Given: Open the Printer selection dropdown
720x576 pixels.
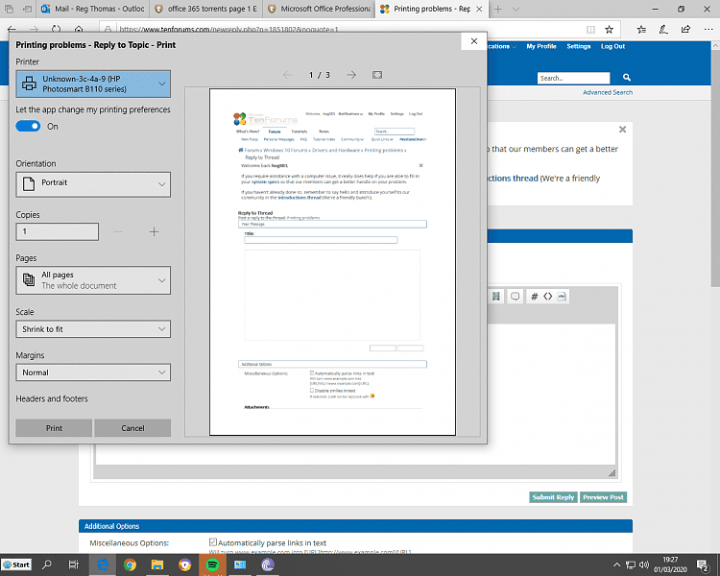Looking at the screenshot, I should point(93,84).
